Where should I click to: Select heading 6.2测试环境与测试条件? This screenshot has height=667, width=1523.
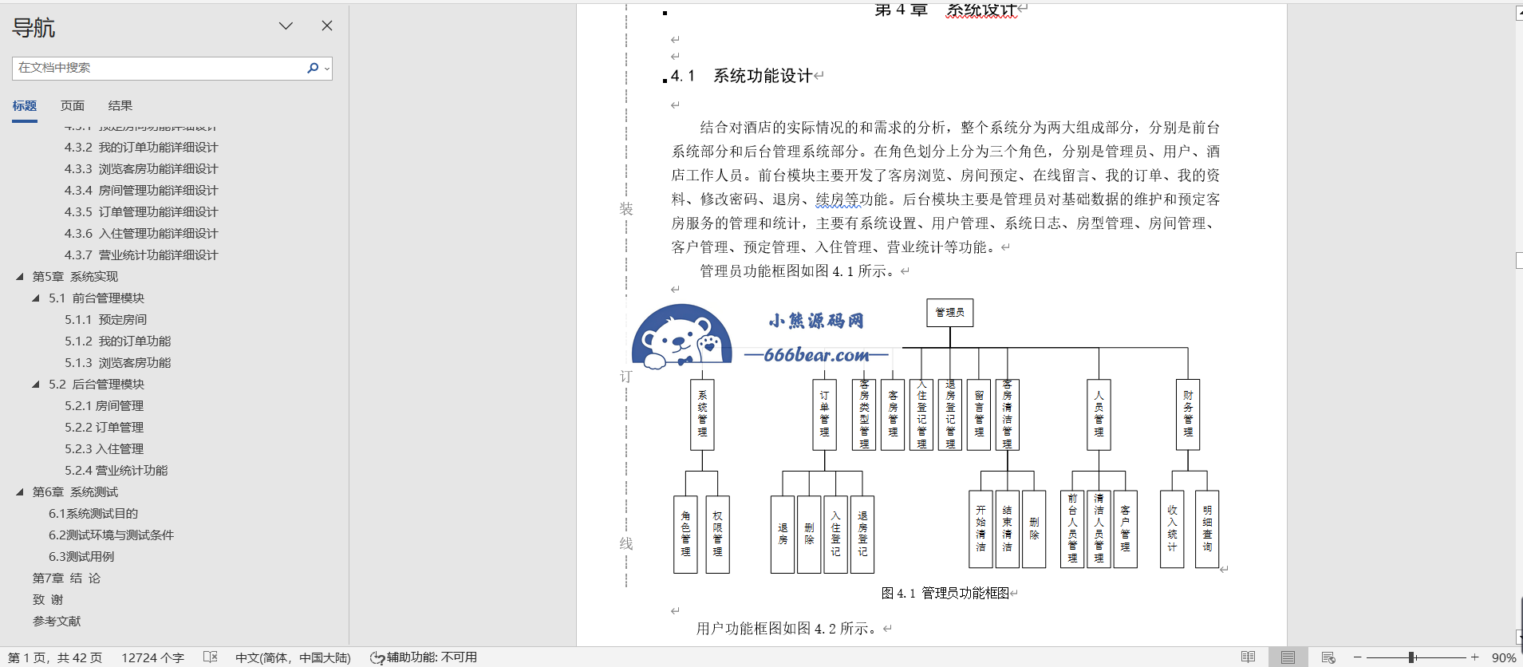(111, 535)
